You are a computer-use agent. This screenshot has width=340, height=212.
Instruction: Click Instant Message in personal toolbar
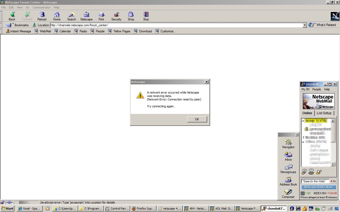coord(18,31)
